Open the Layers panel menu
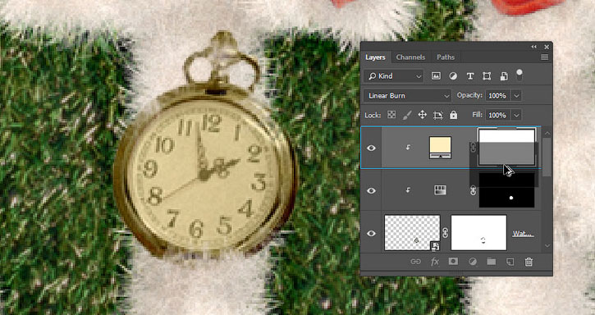The width and height of the screenshot is (595, 315). [x=545, y=57]
